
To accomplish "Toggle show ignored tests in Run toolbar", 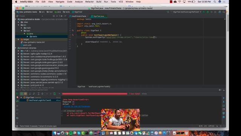I will (x=25, y=94).
